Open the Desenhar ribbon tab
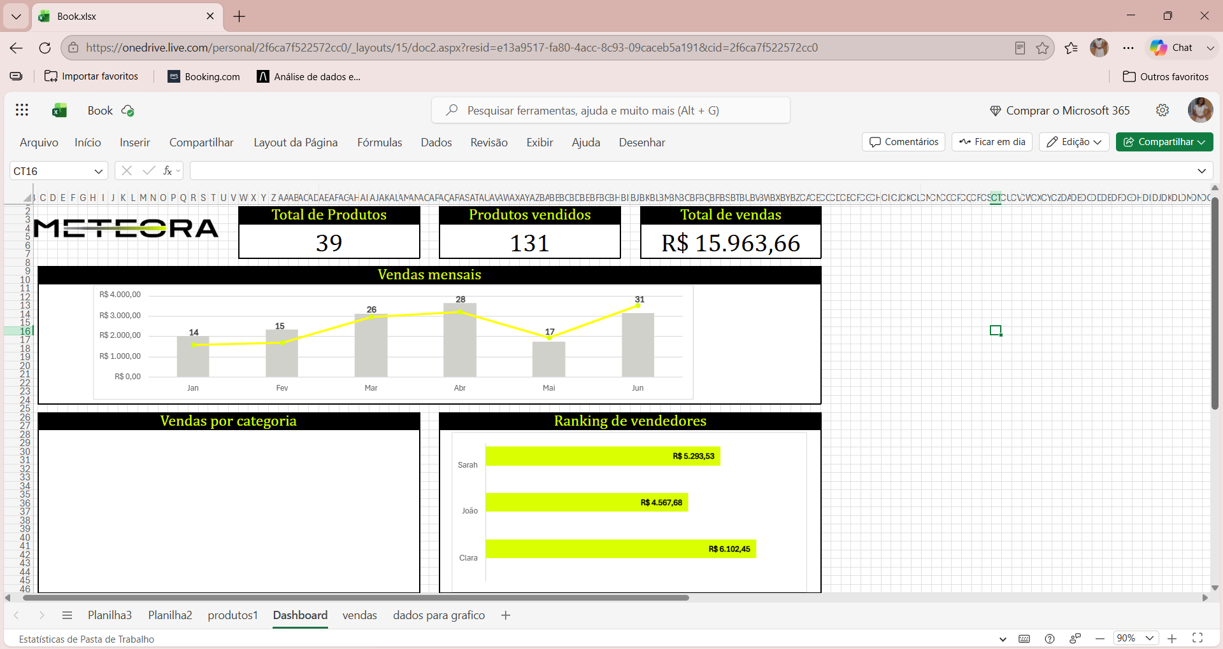The image size is (1223, 649). click(x=642, y=143)
